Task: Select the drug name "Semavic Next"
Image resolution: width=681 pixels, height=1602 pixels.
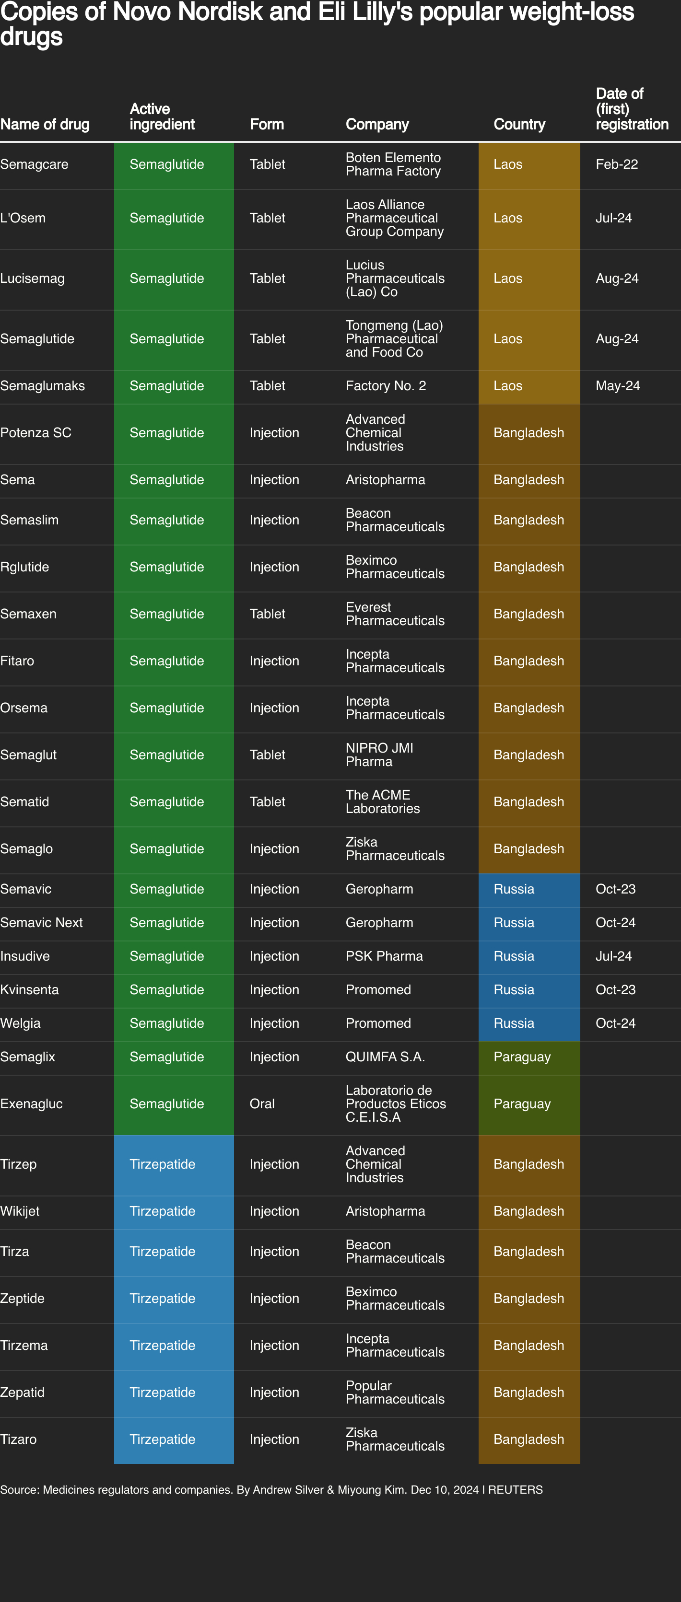Action: [41, 923]
